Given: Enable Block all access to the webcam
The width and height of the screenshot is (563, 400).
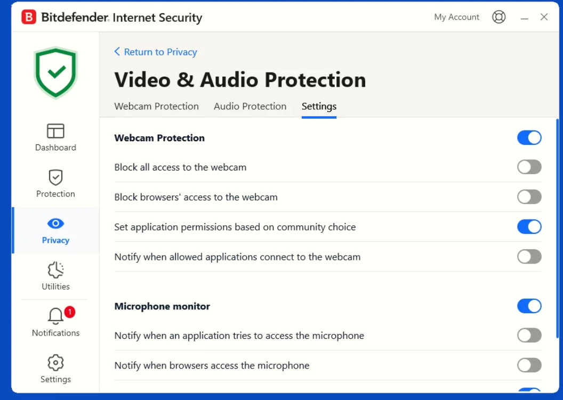Looking at the screenshot, I should [529, 167].
